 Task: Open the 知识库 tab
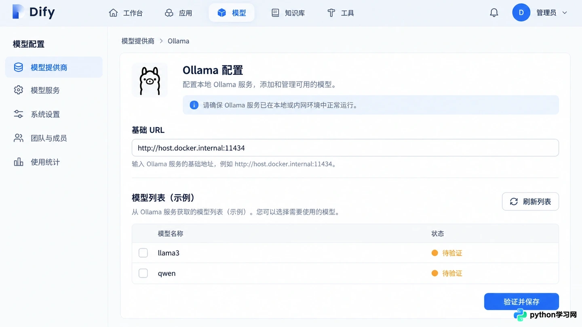pos(288,13)
